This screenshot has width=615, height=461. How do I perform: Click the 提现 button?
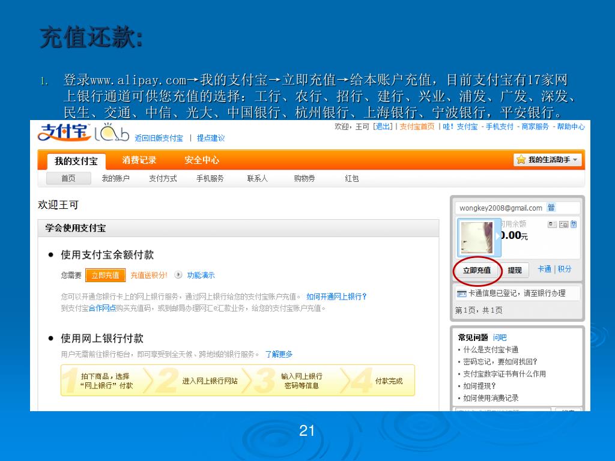(515, 270)
